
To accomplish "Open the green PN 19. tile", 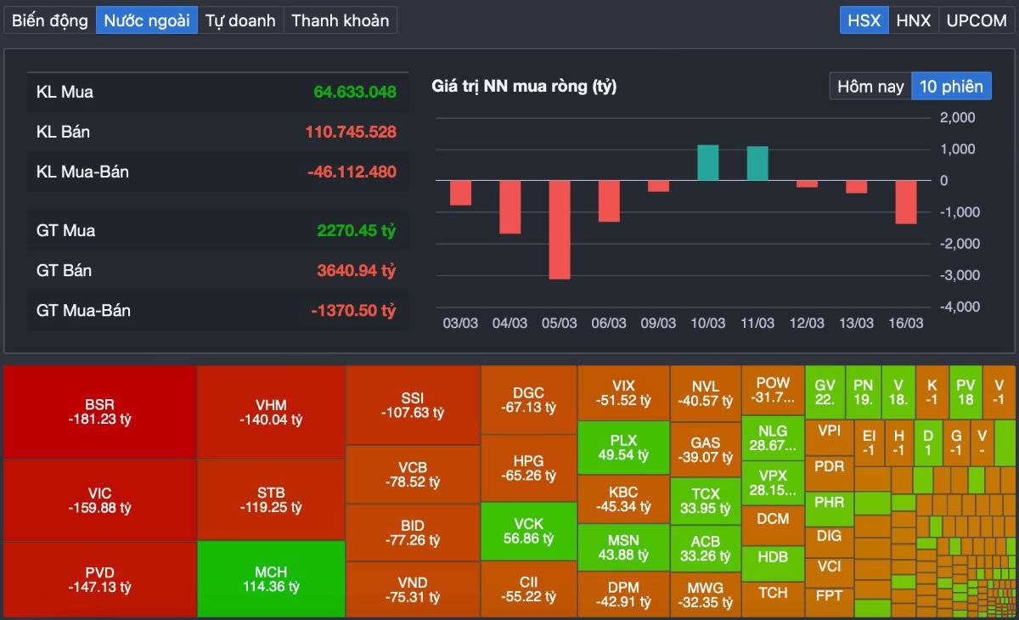I will (x=863, y=391).
